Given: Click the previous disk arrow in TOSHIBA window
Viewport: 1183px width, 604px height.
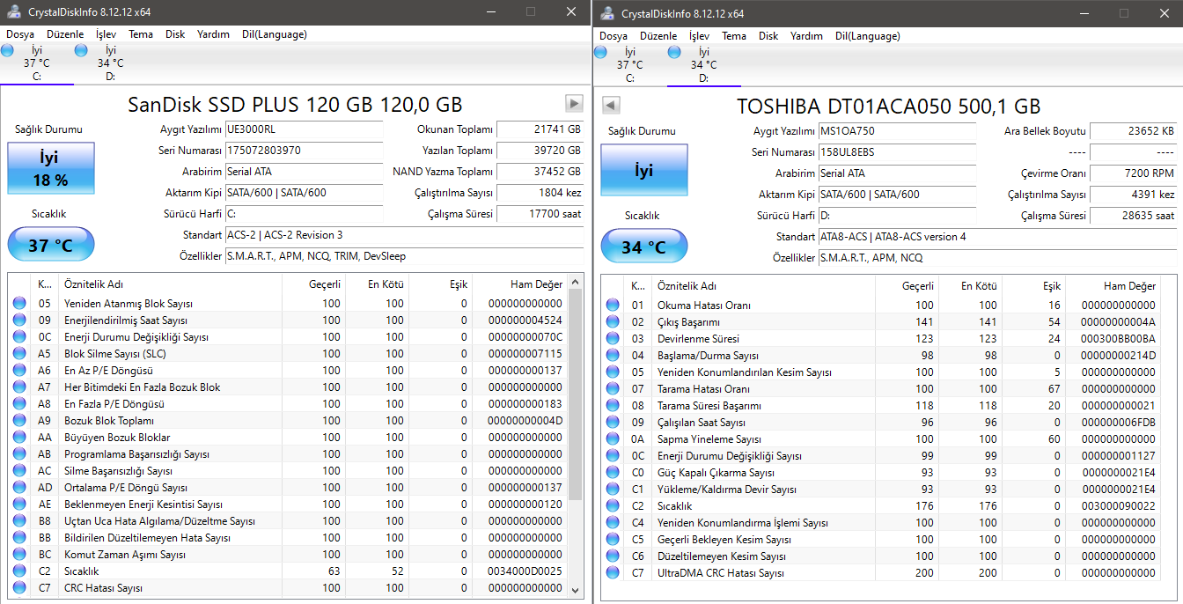Looking at the screenshot, I should (611, 106).
